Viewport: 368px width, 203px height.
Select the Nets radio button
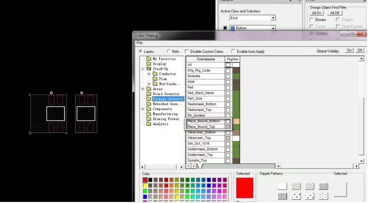pos(169,51)
